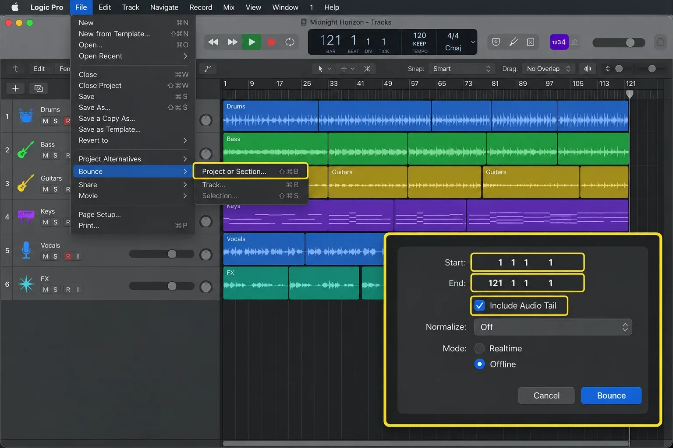Open the LCD display mode chevron
Viewport: 673px width, 448px height.
tap(473, 42)
